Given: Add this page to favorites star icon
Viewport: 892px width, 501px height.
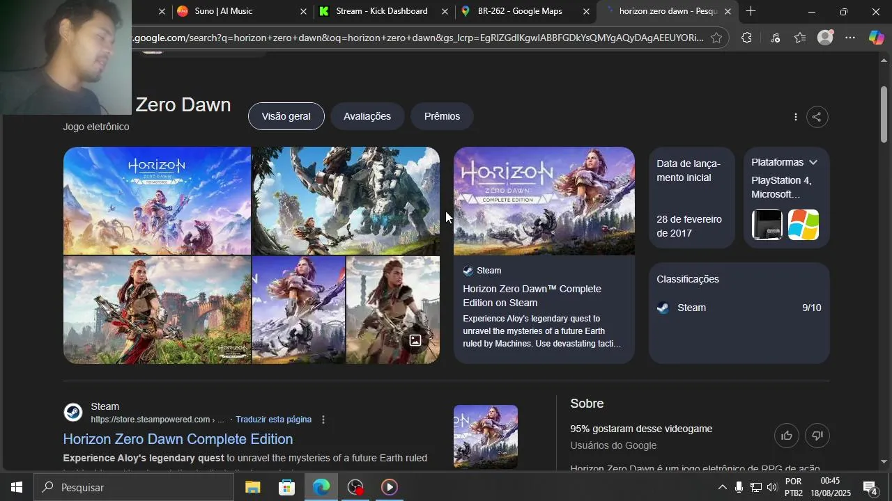Looking at the screenshot, I should [716, 38].
